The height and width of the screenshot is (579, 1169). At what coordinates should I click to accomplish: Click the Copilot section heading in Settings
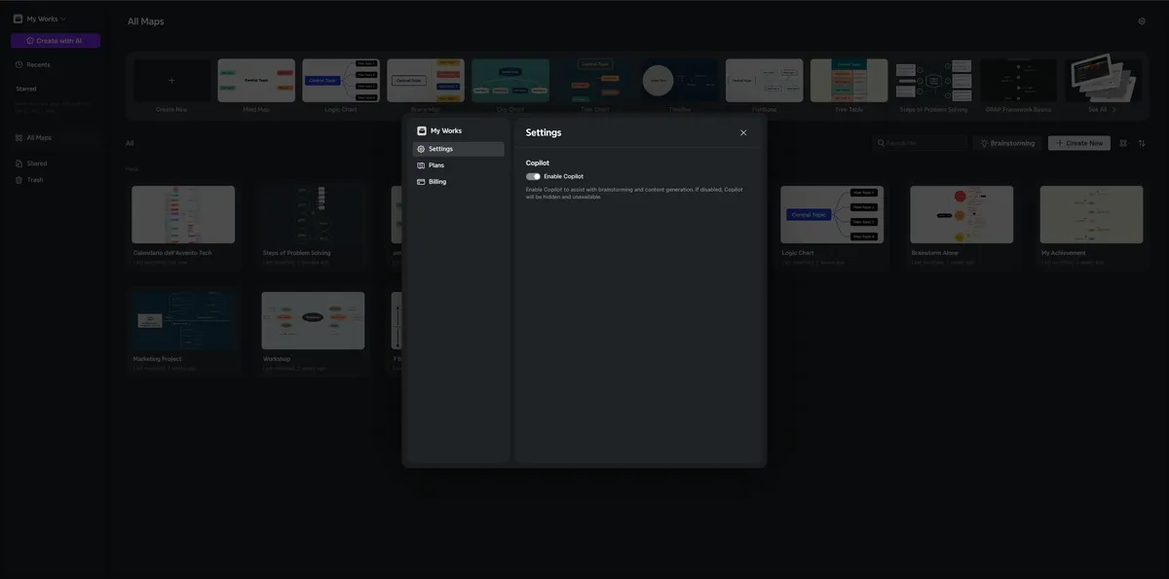tap(538, 163)
